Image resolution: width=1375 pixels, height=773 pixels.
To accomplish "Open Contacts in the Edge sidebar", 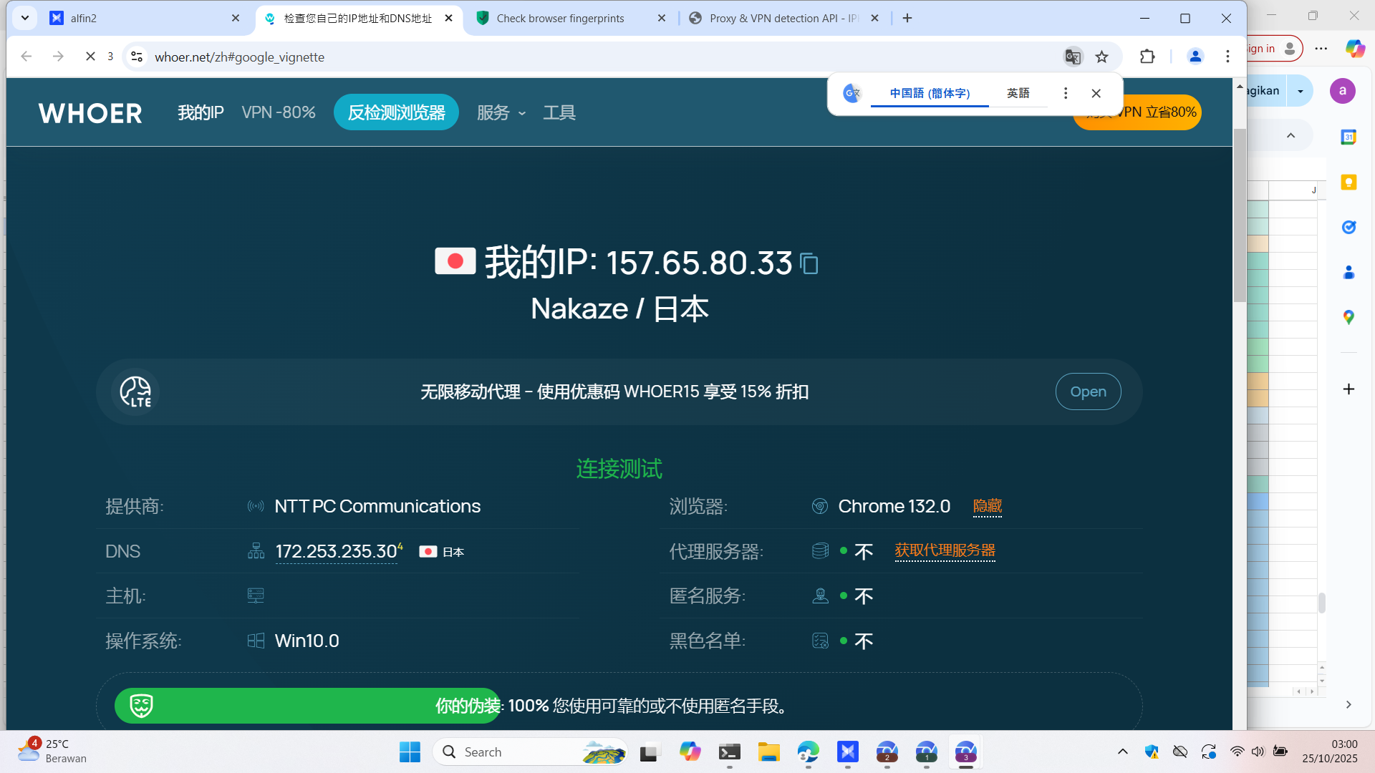I will point(1349,272).
